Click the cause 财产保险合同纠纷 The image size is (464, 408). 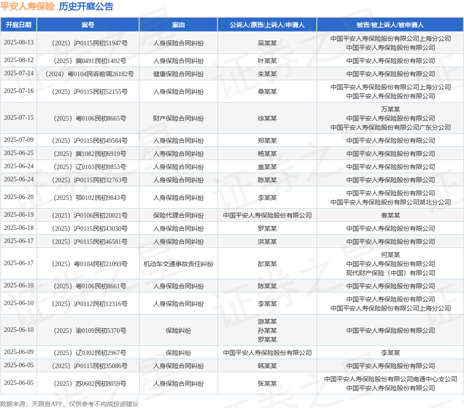tap(179, 118)
